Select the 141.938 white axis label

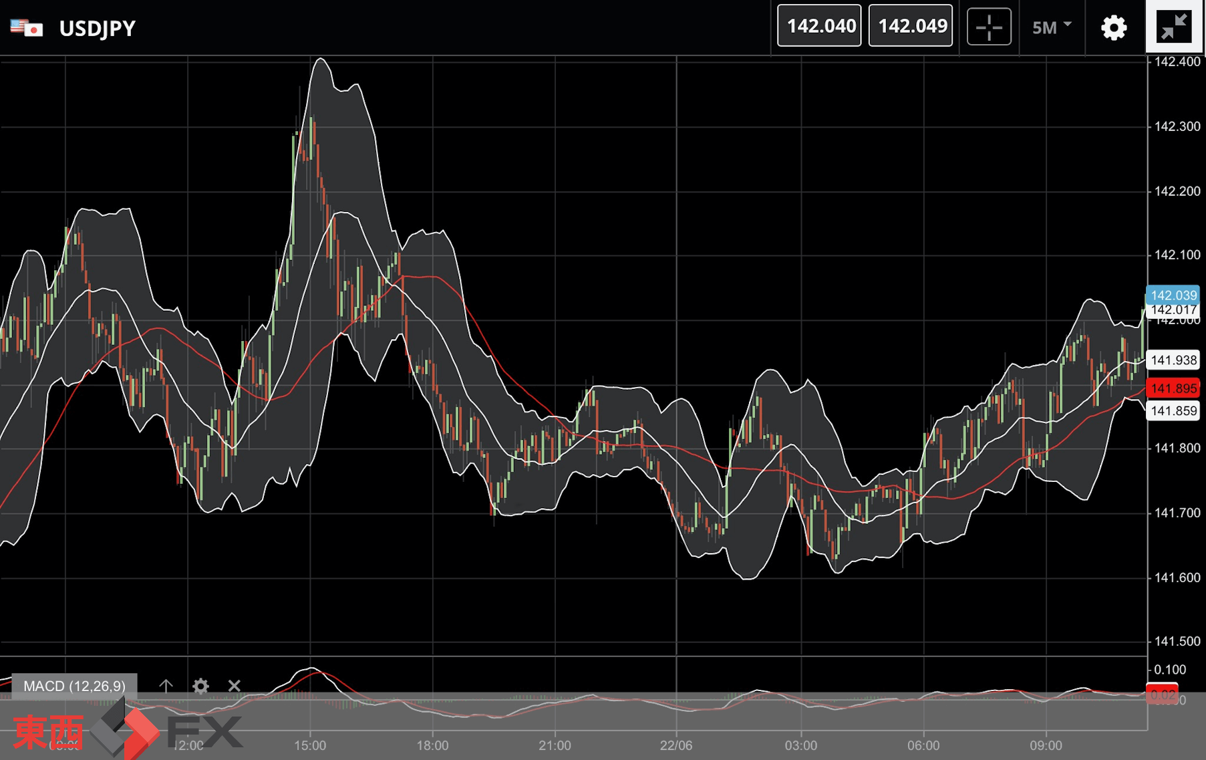(x=1173, y=360)
